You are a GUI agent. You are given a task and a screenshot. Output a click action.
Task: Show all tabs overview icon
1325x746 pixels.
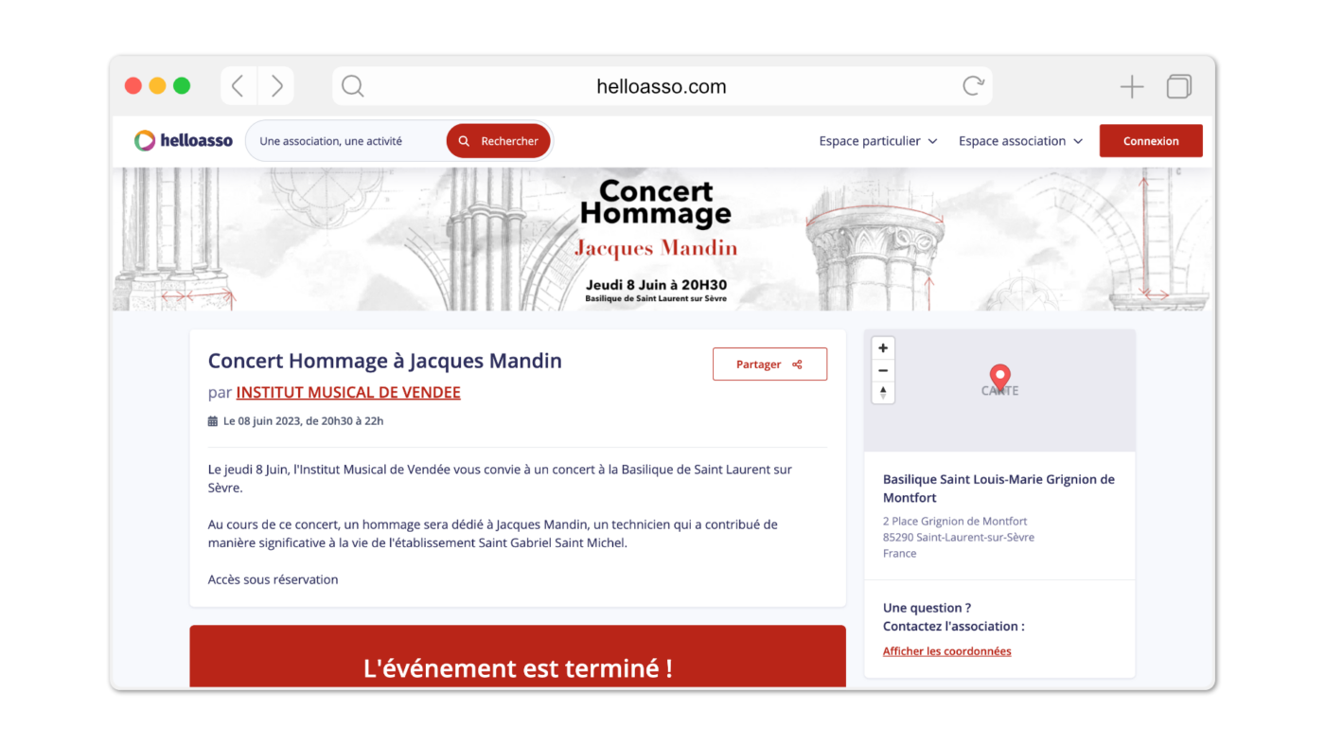click(1178, 86)
